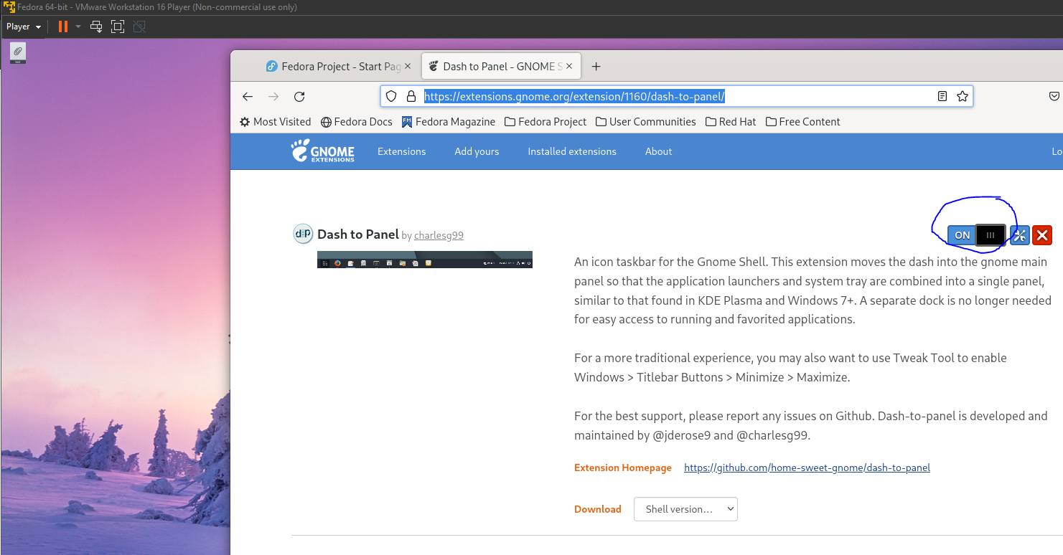Open Installed extensions in site navigation
Image resolution: width=1063 pixels, height=555 pixels.
(x=571, y=151)
